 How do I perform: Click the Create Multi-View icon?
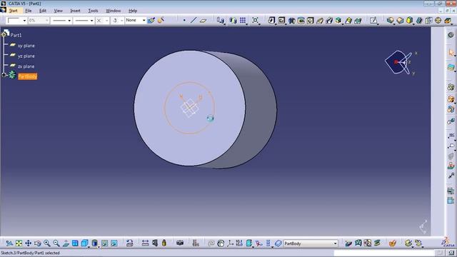(75, 243)
